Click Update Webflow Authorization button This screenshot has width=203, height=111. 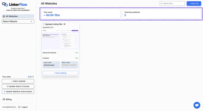pyautogui.click(x=18, y=92)
